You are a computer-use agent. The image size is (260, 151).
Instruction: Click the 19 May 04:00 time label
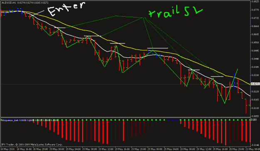73,149
